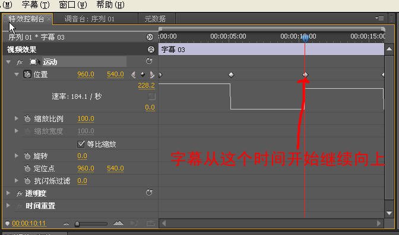The width and height of the screenshot is (399, 235).
Task: Click the current timecode 00:00:10:11
Action: point(28,223)
